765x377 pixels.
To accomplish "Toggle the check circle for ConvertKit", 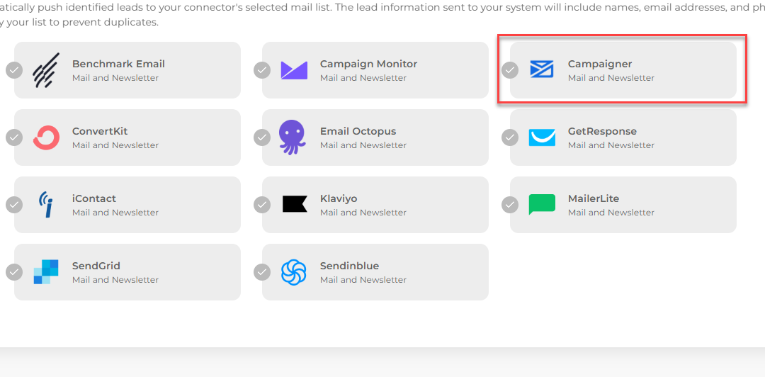I will click(14, 137).
